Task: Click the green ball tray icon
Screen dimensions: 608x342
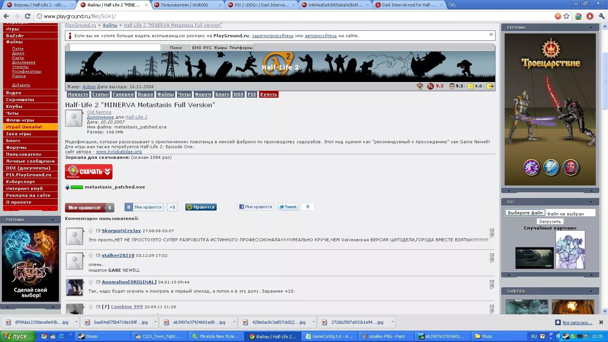Action: pyautogui.click(x=573, y=336)
